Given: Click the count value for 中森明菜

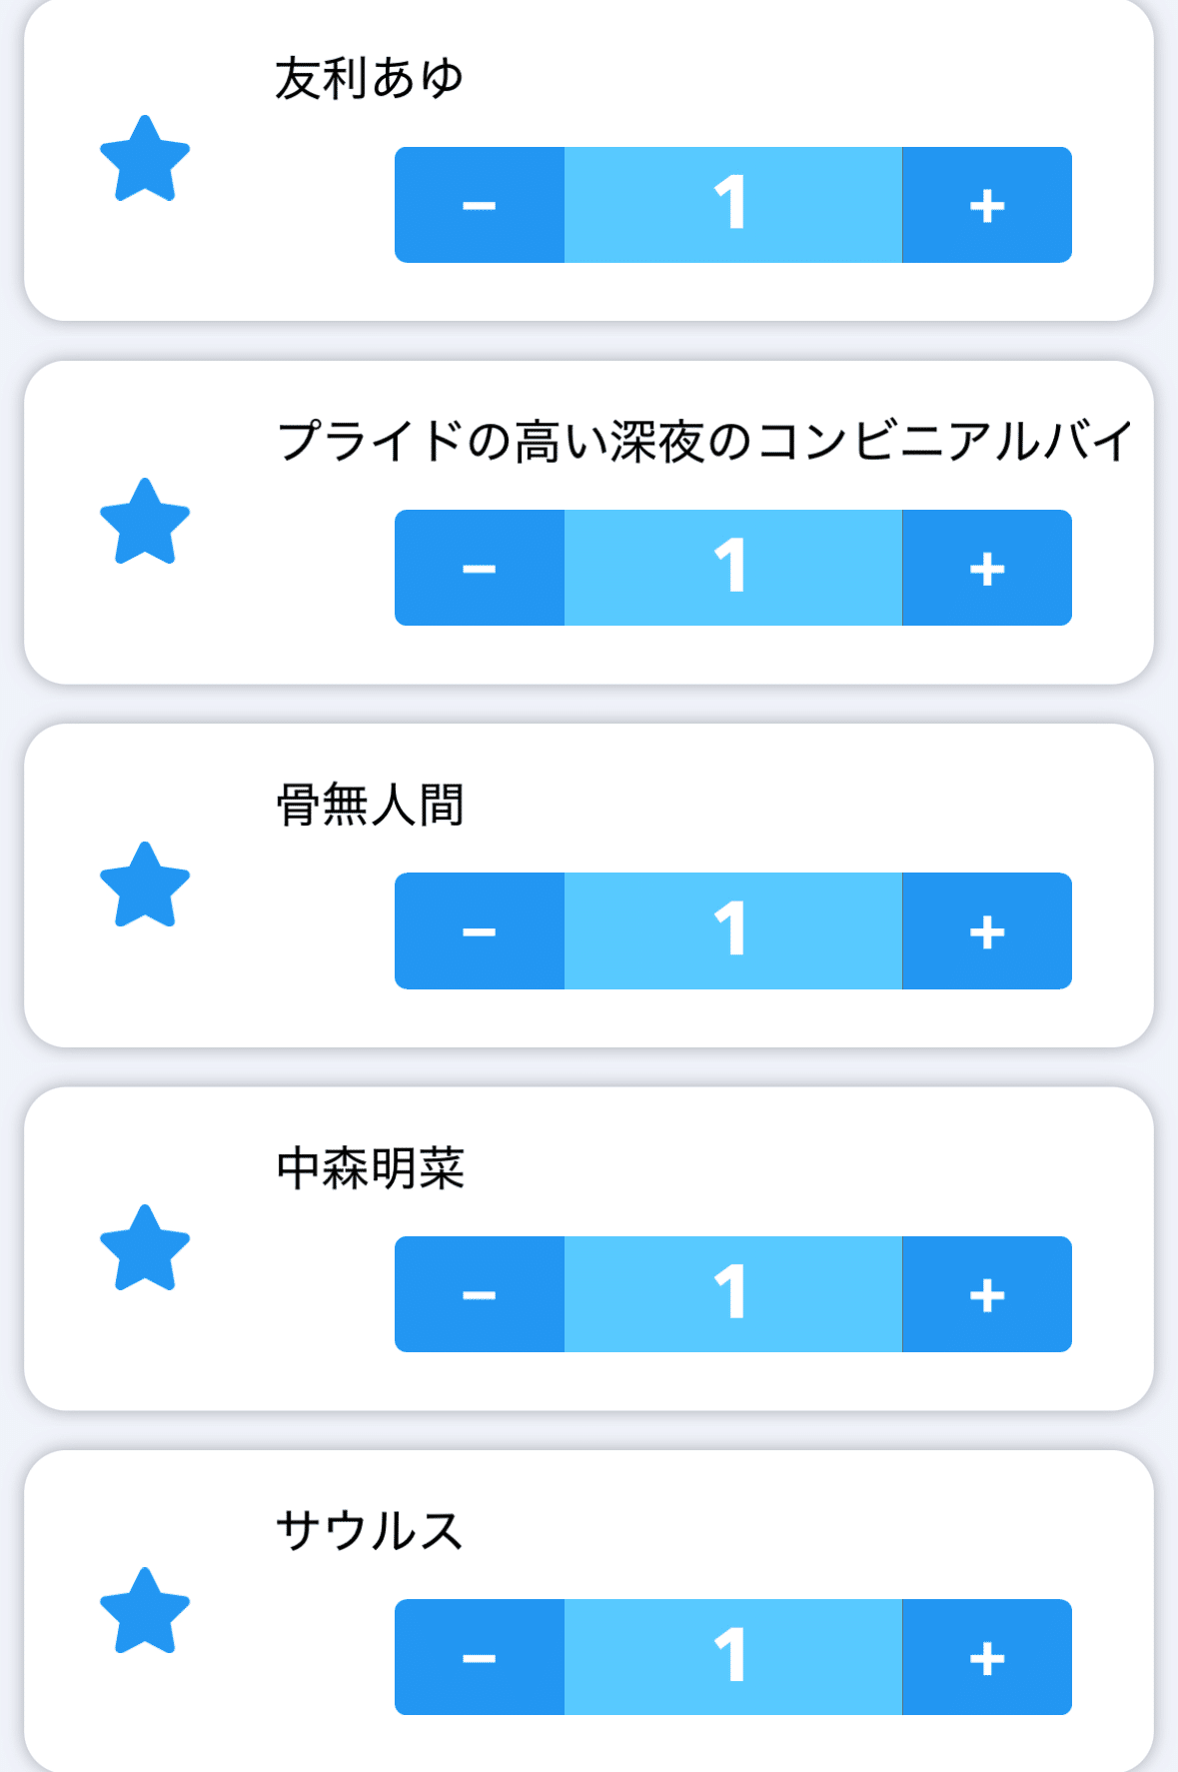Looking at the screenshot, I should coord(732,1294).
